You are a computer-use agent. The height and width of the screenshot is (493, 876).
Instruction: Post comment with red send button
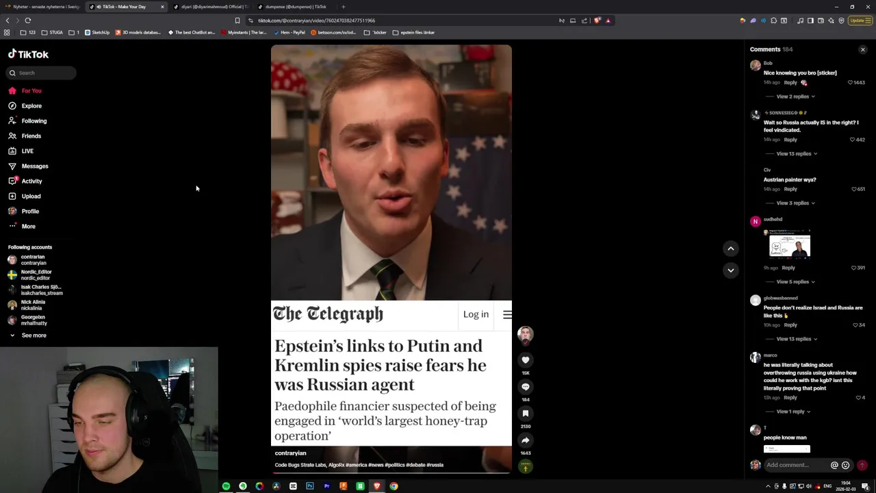point(862,465)
